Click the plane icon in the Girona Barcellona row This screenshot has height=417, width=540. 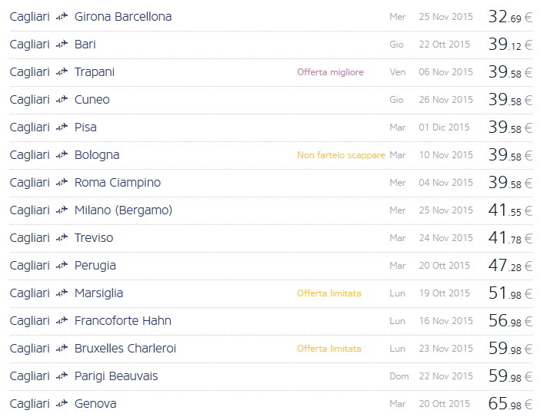tap(62, 17)
